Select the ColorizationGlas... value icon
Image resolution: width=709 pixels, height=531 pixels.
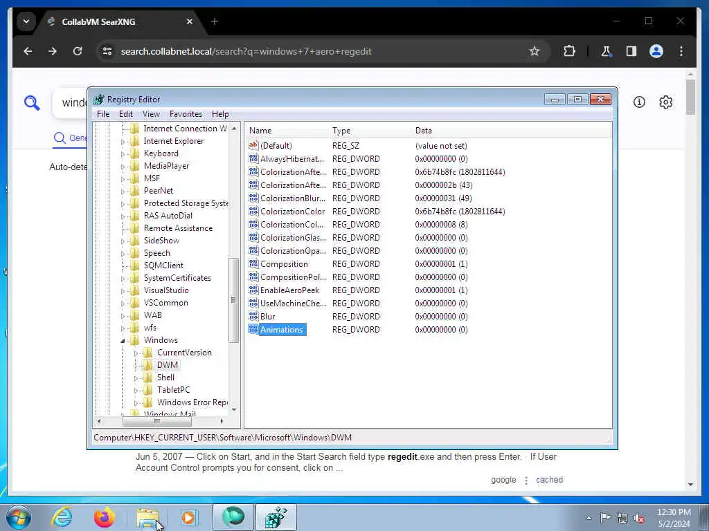point(253,237)
